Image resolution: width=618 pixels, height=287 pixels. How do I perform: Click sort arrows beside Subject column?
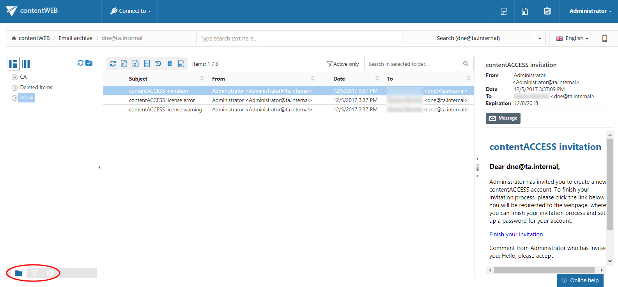[x=202, y=79]
